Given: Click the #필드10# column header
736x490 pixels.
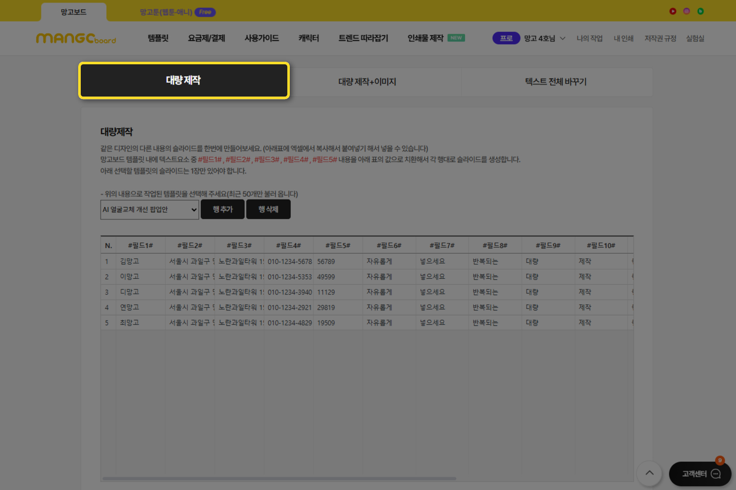Looking at the screenshot, I should (x=601, y=246).
